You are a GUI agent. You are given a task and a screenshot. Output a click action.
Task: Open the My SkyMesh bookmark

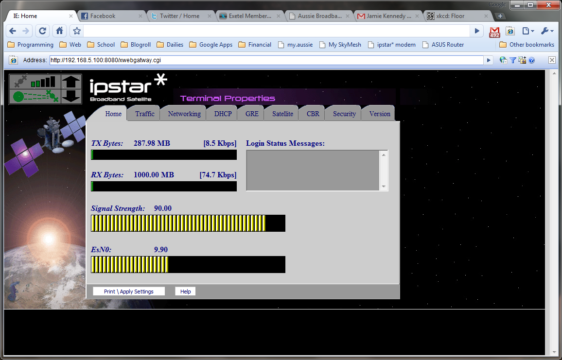[x=340, y=45]
